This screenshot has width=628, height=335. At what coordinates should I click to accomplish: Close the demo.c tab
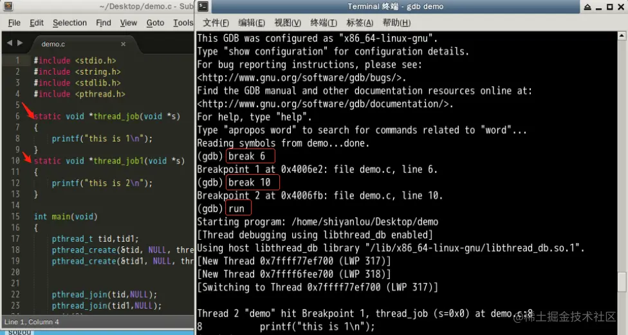(124, 44)
